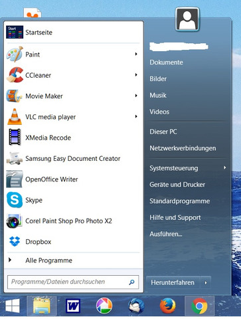Image resolution: width=241 pixels, height=319 pixels.
Task: Expand VLC media player submenu arrow
Action: tap(136, 116)
